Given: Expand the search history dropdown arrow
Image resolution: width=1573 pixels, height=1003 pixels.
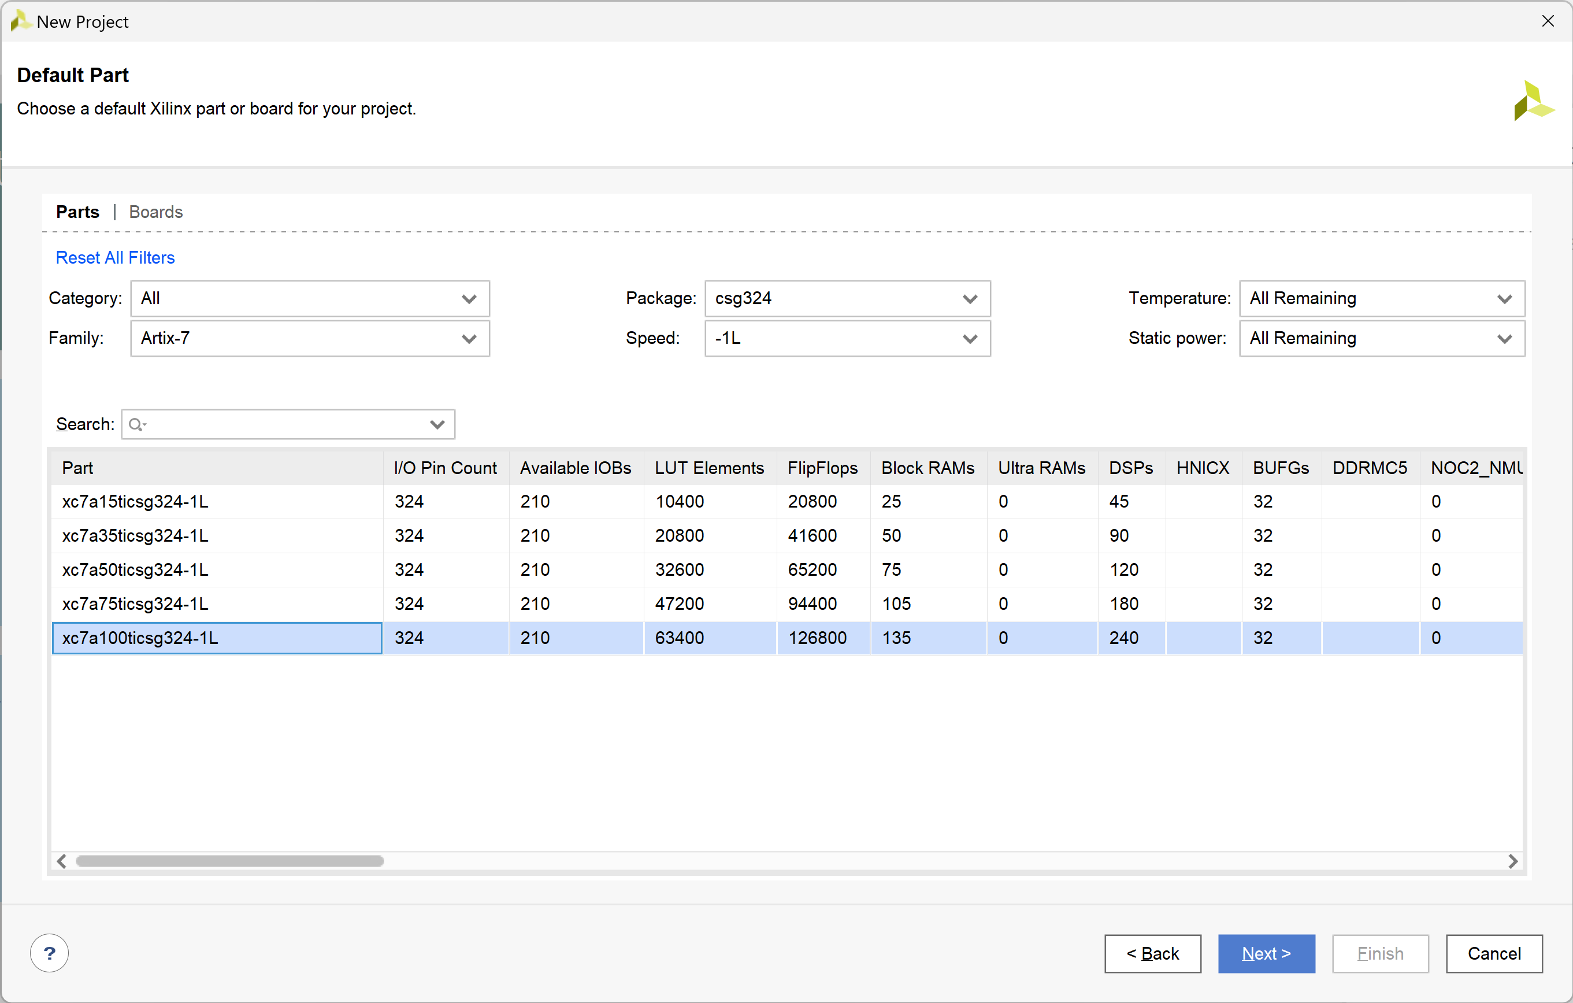Looking at the screenshot, I should tap(437, 425).
